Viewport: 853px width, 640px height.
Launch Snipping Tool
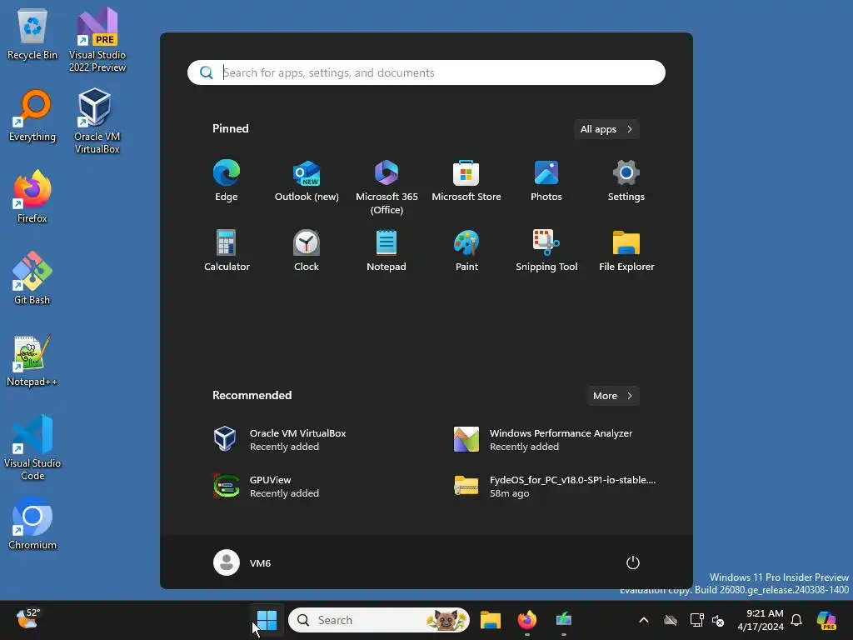[546, 251]
